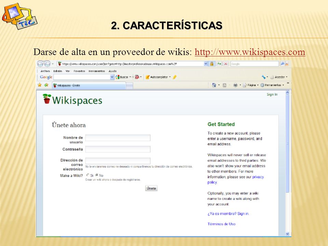Open the Archivo menu
The height and width of the screenshot is (246, 328).
coord(45,71)
